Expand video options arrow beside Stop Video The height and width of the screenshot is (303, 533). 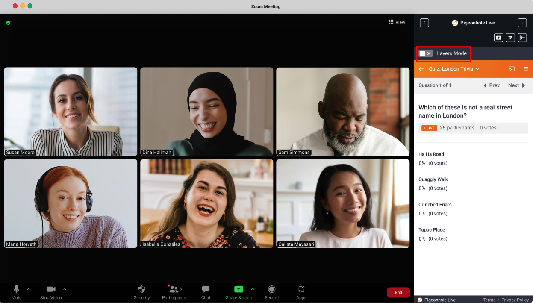tap(65, 289)
